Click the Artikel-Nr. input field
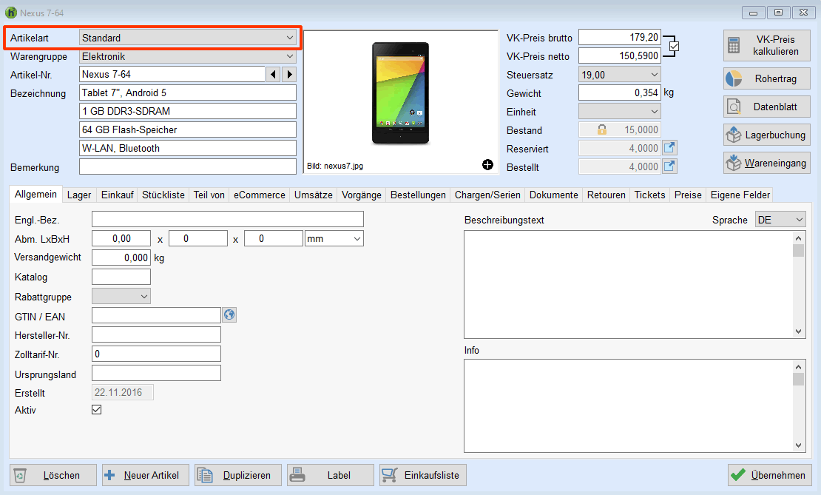Screen dimensions: 821x495 click(x=172, y=75)
